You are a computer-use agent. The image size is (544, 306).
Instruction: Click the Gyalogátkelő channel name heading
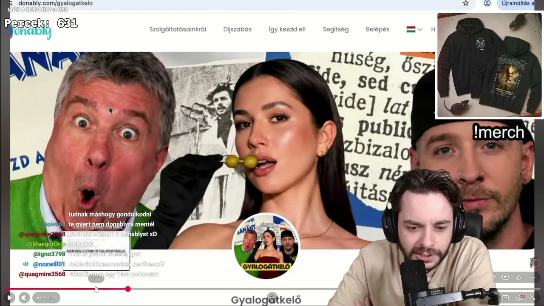[266, 300]
